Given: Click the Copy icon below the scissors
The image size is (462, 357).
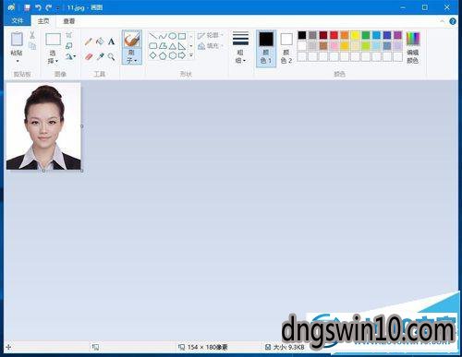Looking at the screenshot, I should click(x=32, y=46).
